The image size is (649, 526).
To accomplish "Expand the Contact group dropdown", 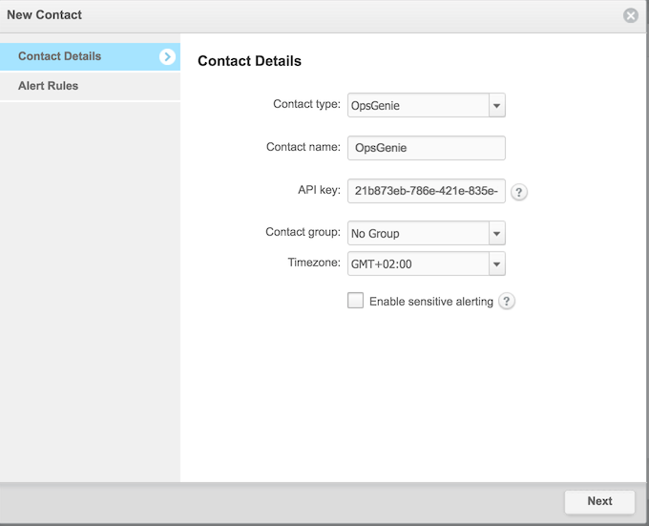I will [x=427, y=233].
